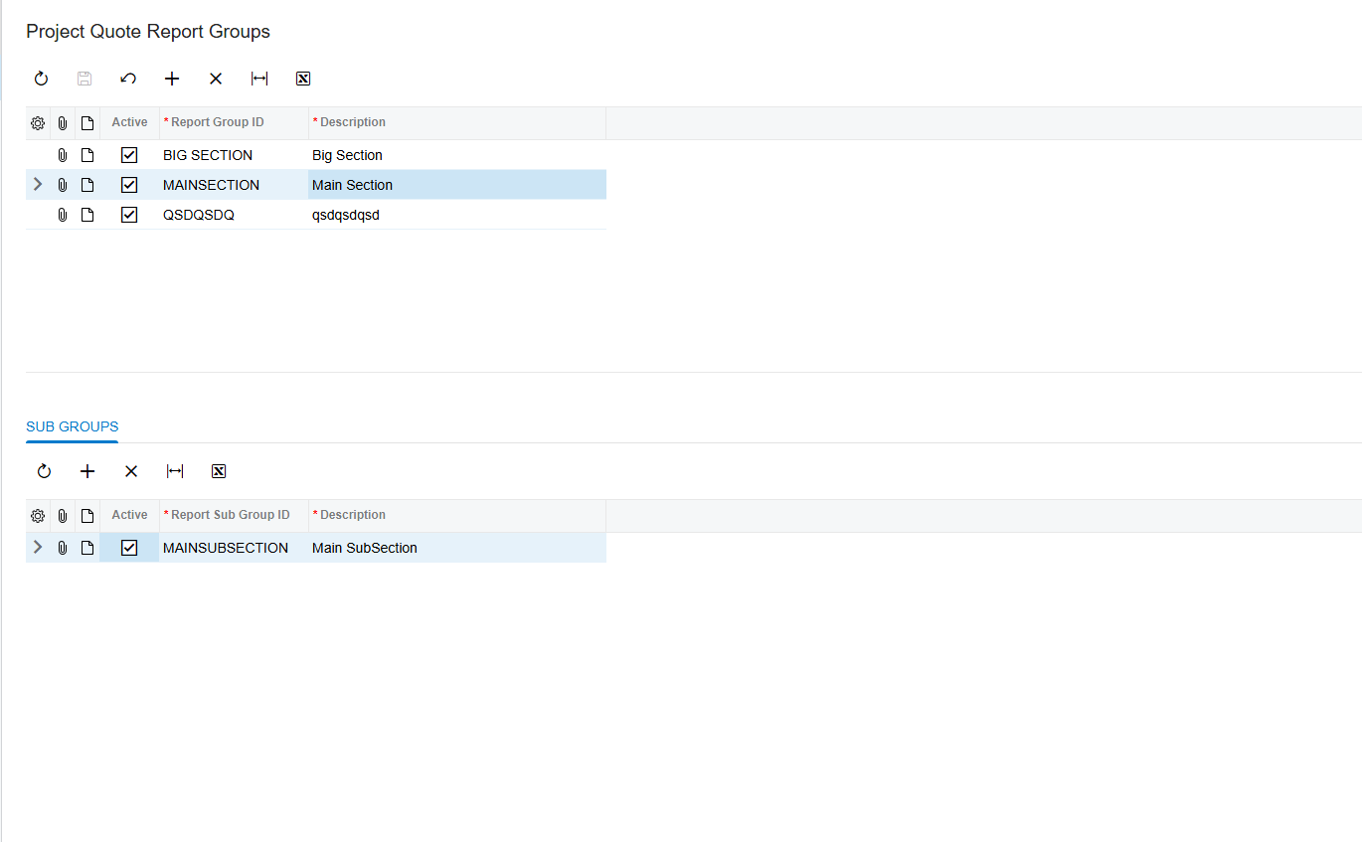Sort by Description header in Report Groups grid
This screenshot has width=1362, height=842.
click(457, 122)
